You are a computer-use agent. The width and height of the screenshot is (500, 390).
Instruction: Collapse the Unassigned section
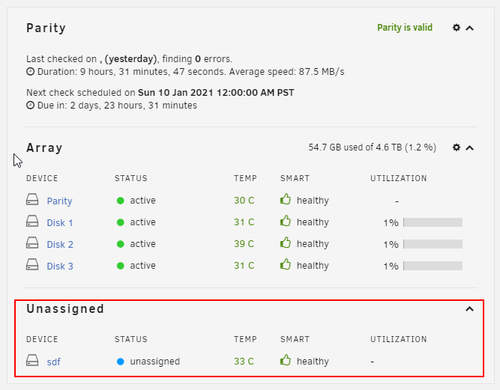[469, 309]
